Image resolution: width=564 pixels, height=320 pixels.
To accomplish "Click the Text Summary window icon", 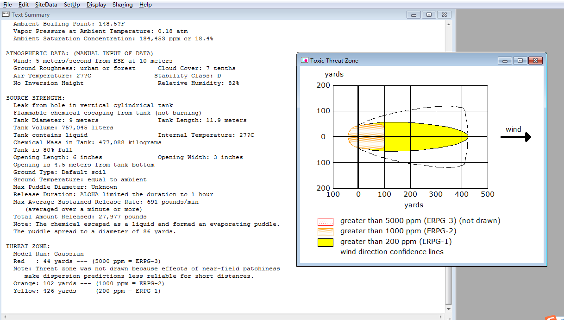I will click(6, 15).
